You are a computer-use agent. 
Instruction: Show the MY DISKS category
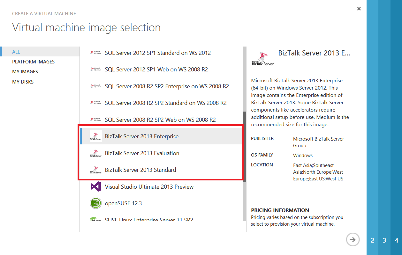click(x=23, y=82)
